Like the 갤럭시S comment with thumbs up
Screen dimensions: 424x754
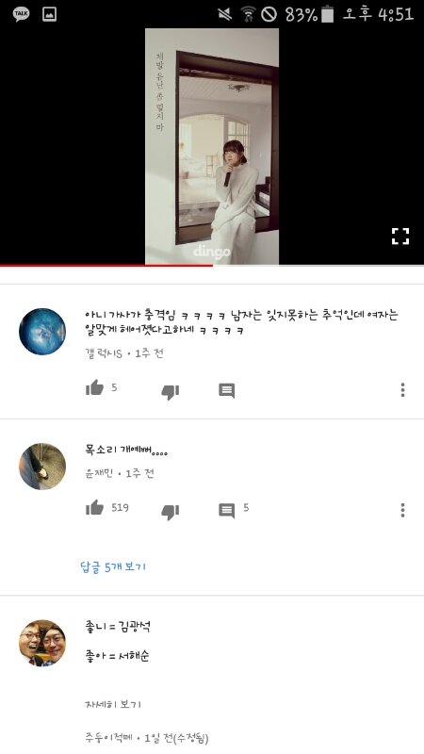[x=95, y=387]
